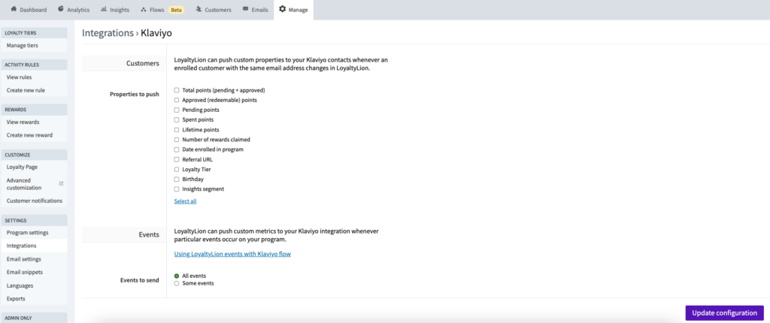Click the LOYALTY TIERS section header
Image resolution: width=770 pixels, height=323 pixels.
[34, 33]
